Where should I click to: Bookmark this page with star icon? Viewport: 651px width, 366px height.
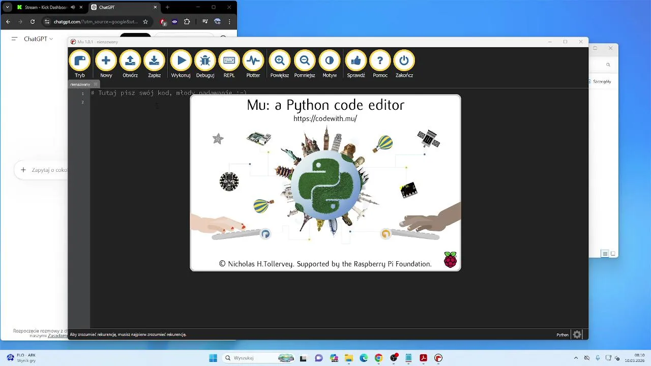point(145,22)
